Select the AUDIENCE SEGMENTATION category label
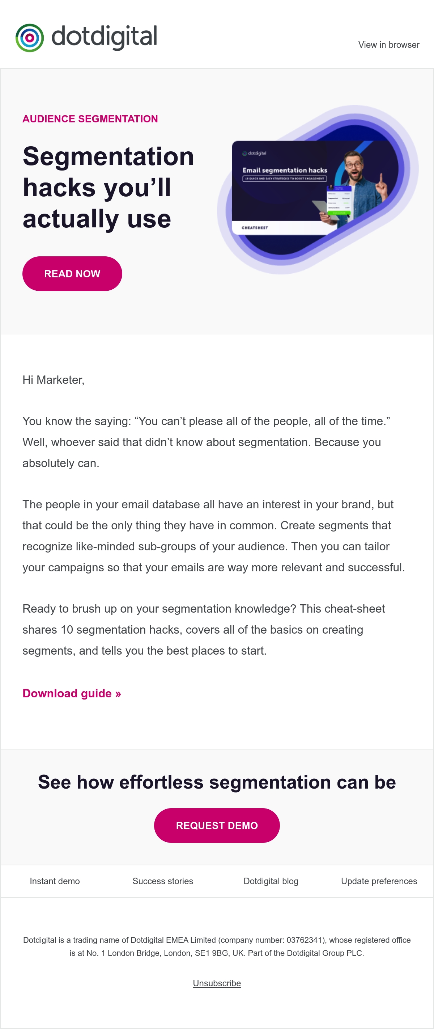The width and height of the screenshot is (434, 1029). [x=90, y=119]
